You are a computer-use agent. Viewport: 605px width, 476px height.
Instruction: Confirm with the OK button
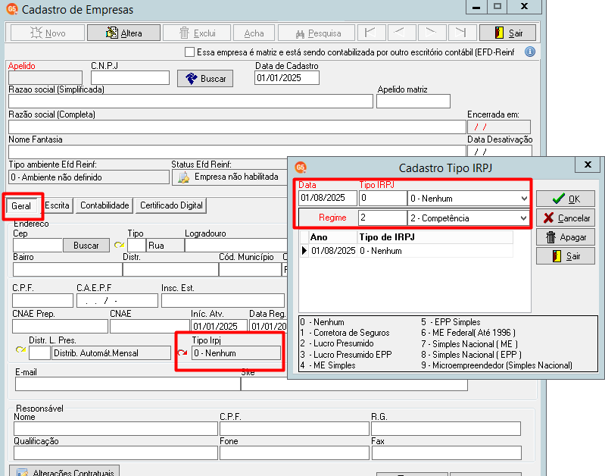click(566, 199)
